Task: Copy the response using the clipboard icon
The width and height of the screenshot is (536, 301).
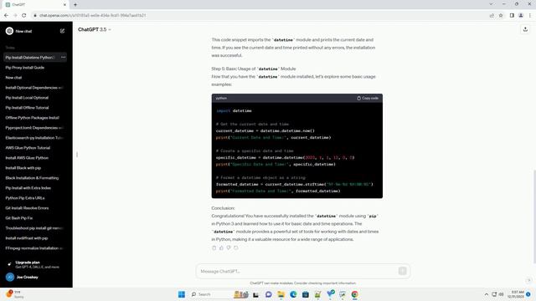Action: pos(214,247)
